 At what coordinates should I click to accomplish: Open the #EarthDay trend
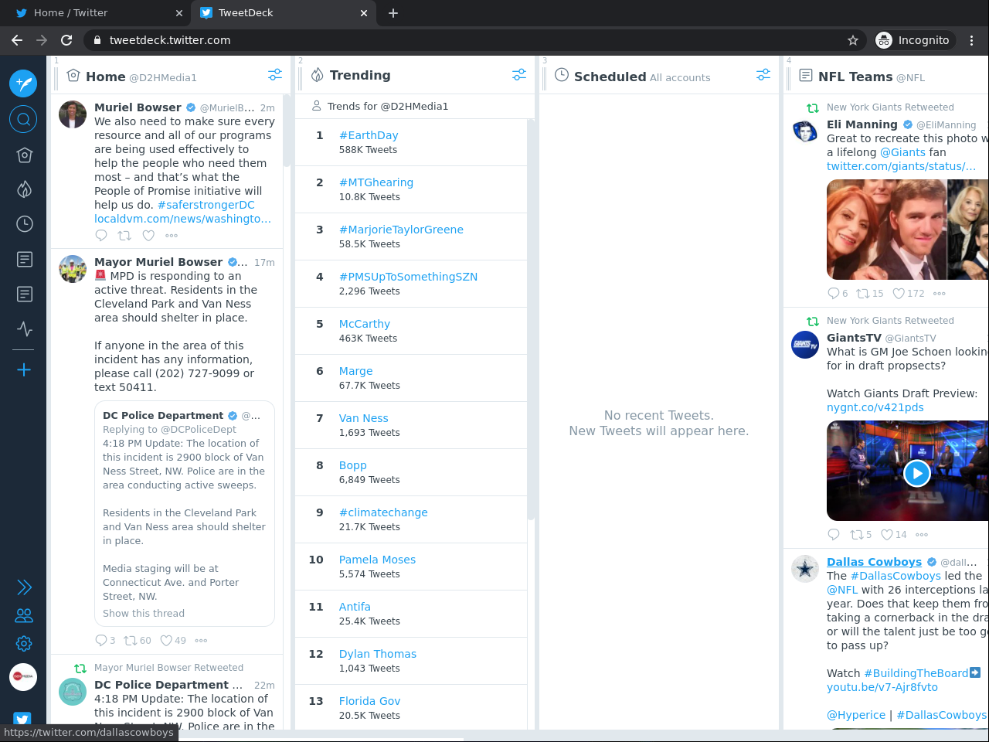click(369, 135)
